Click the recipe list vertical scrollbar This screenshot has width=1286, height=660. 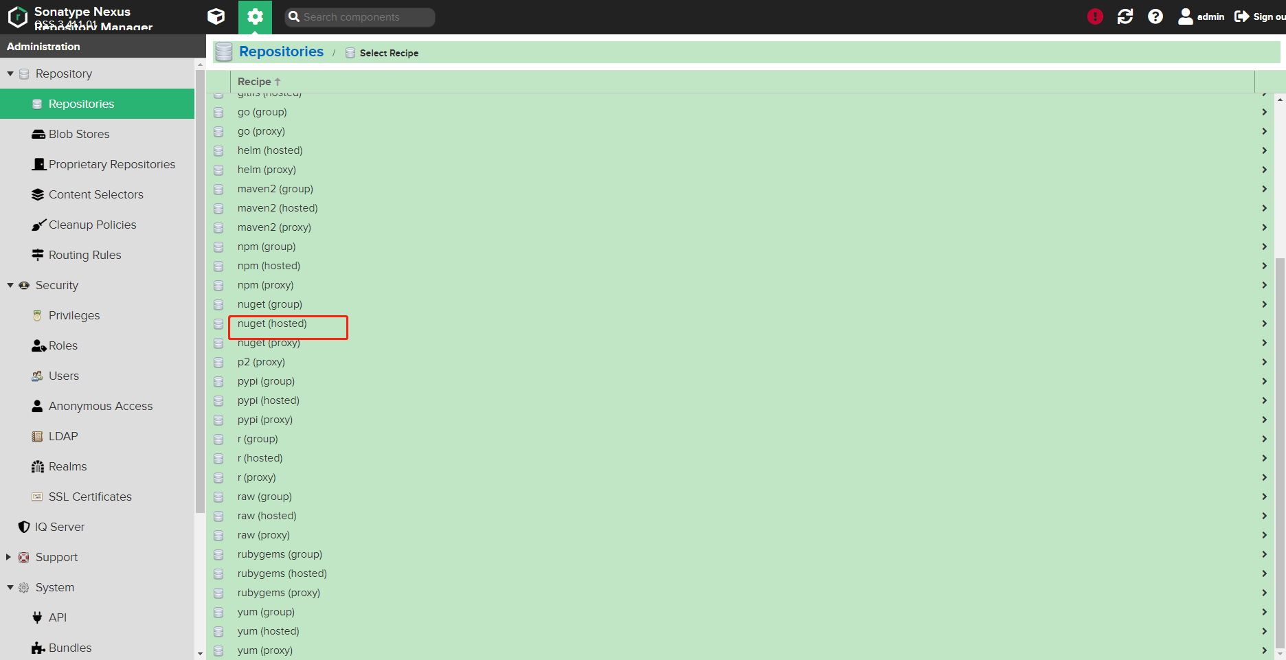coord(1280,453)
